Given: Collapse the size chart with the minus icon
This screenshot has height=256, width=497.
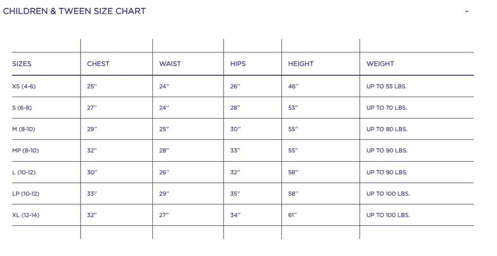Looking at the screenshot, I should (466, 11).
